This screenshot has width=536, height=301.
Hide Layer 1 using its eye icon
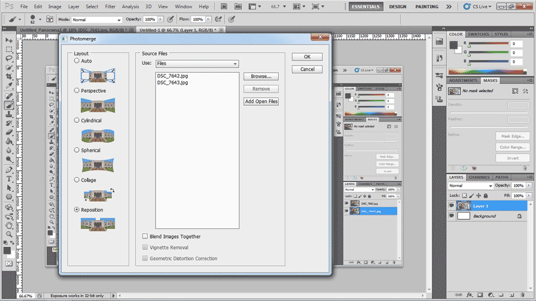tap(451, 206)
